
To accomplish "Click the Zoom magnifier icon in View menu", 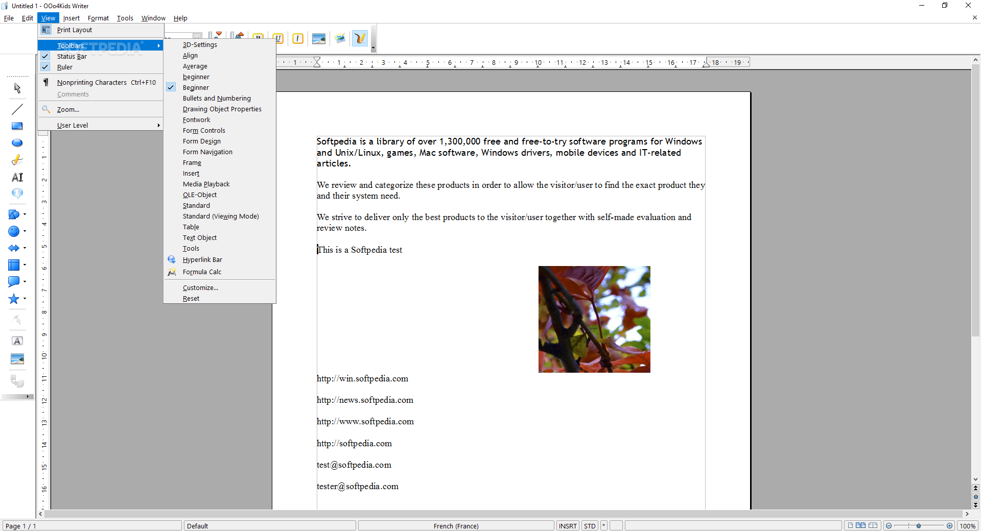I will (46, 109).
